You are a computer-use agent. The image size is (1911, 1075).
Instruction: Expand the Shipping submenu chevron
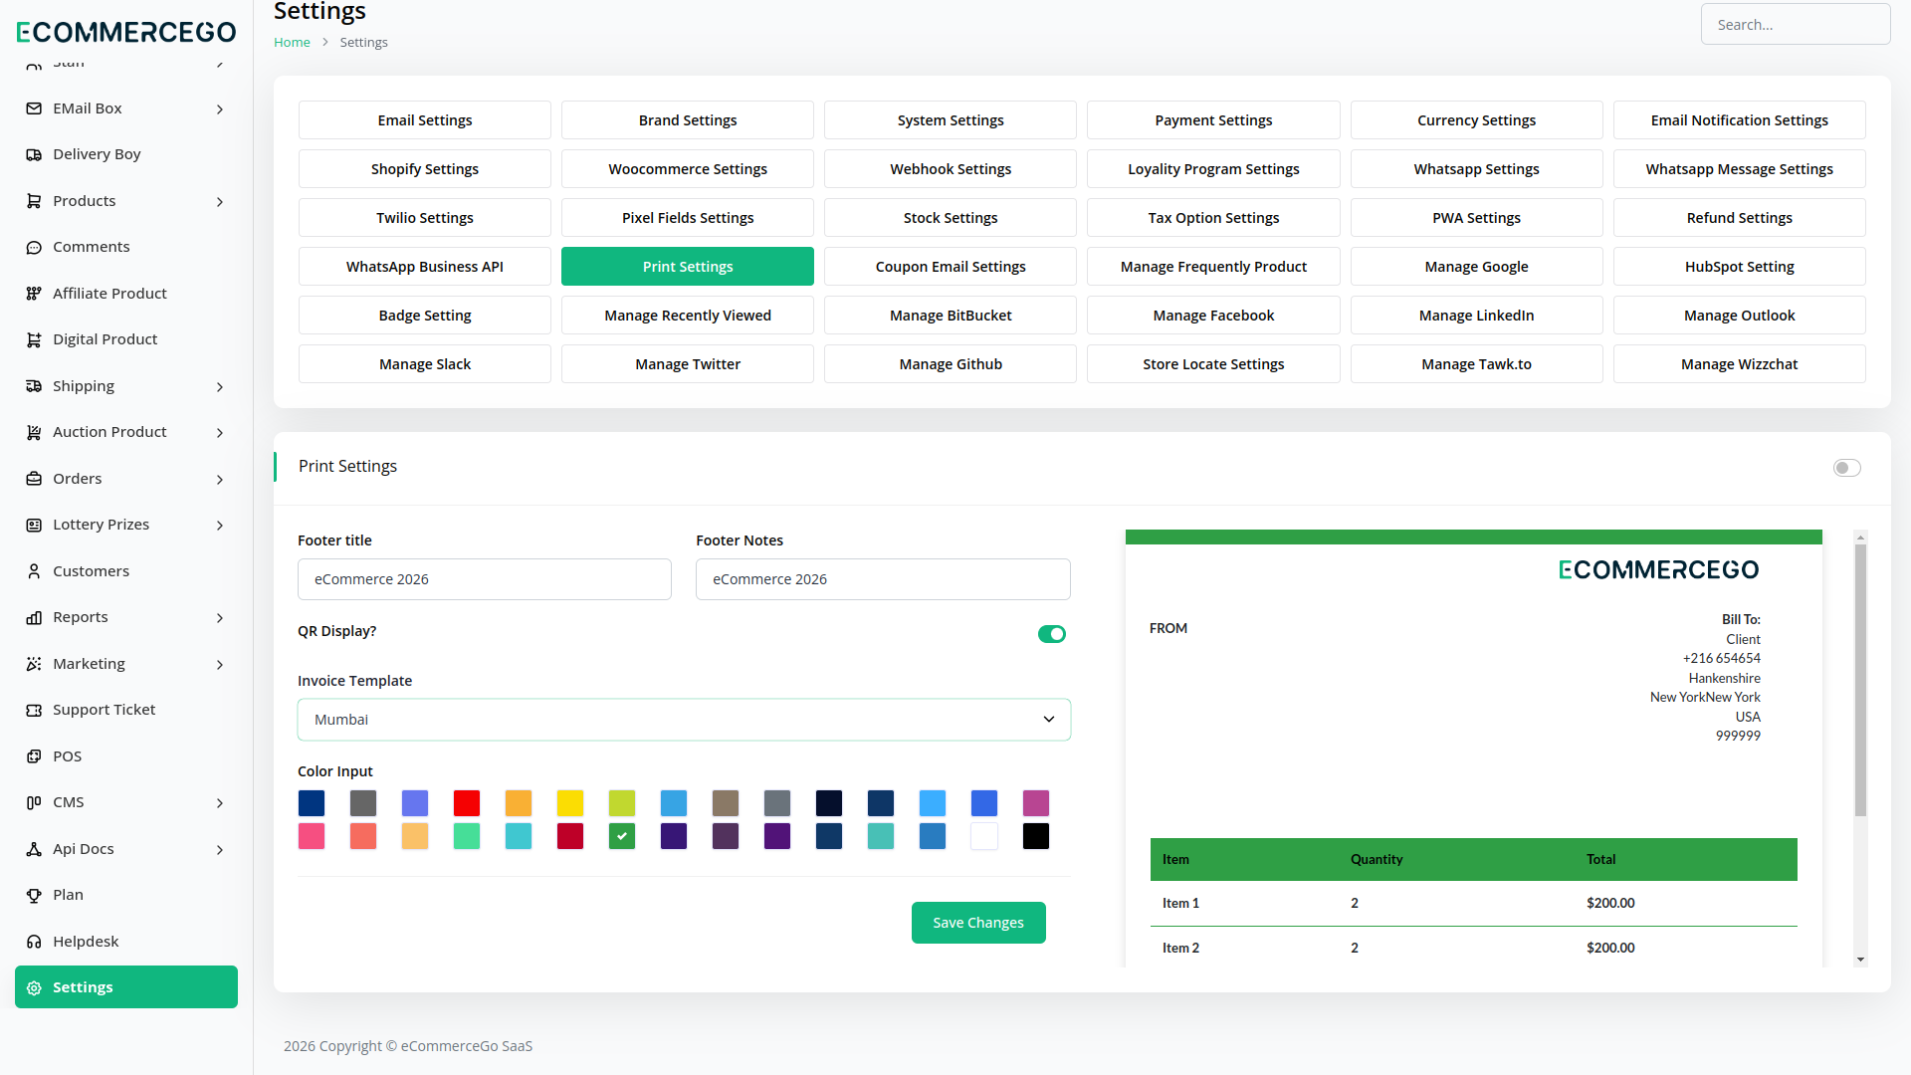220,387
